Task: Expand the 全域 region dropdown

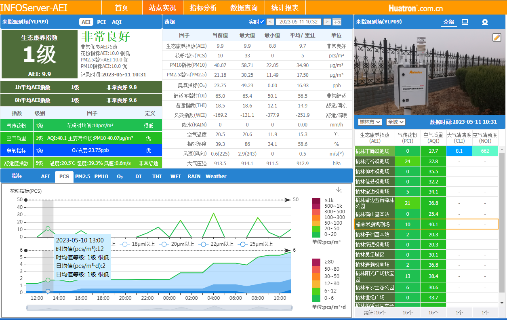Action: pyautogui.click(x=396, y=122)
